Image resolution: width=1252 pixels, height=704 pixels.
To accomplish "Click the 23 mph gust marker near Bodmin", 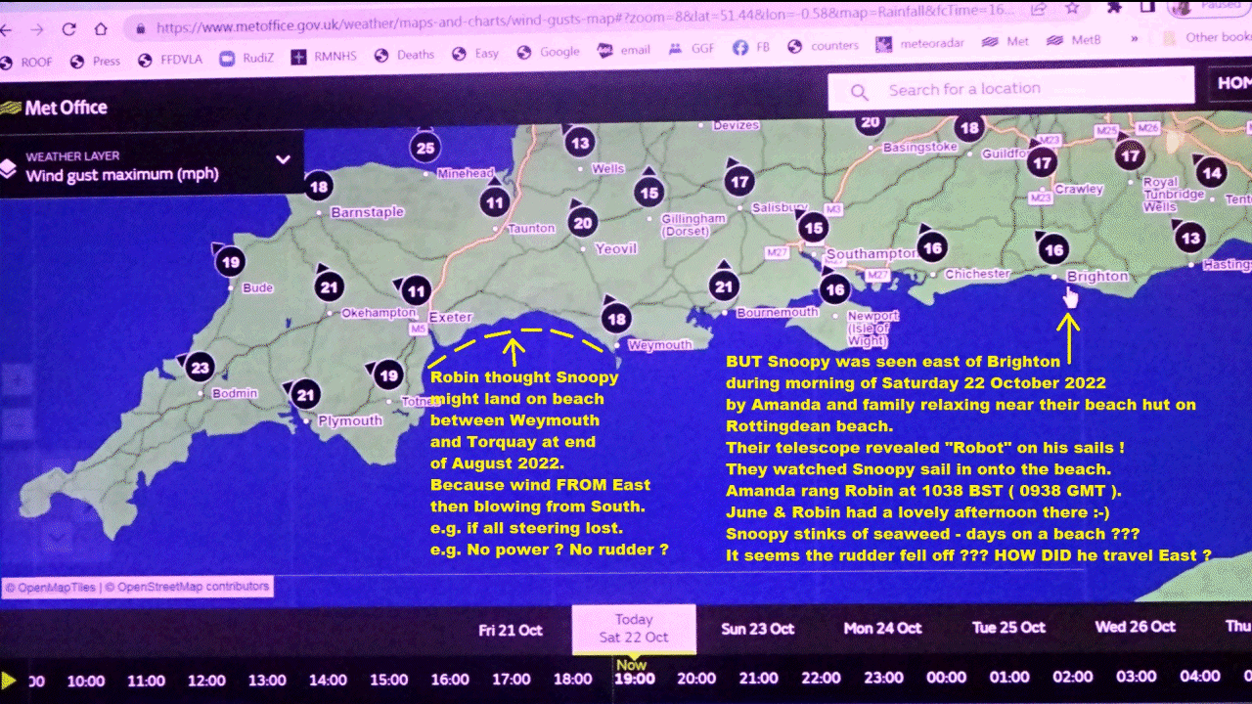I will (200, 368).
